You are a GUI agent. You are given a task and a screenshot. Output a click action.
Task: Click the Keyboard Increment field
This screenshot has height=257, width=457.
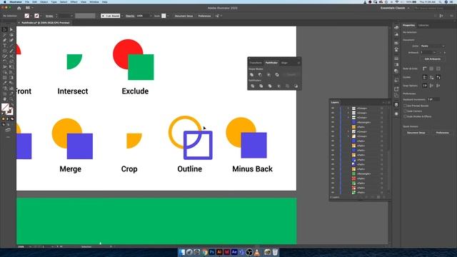[433, 99]
